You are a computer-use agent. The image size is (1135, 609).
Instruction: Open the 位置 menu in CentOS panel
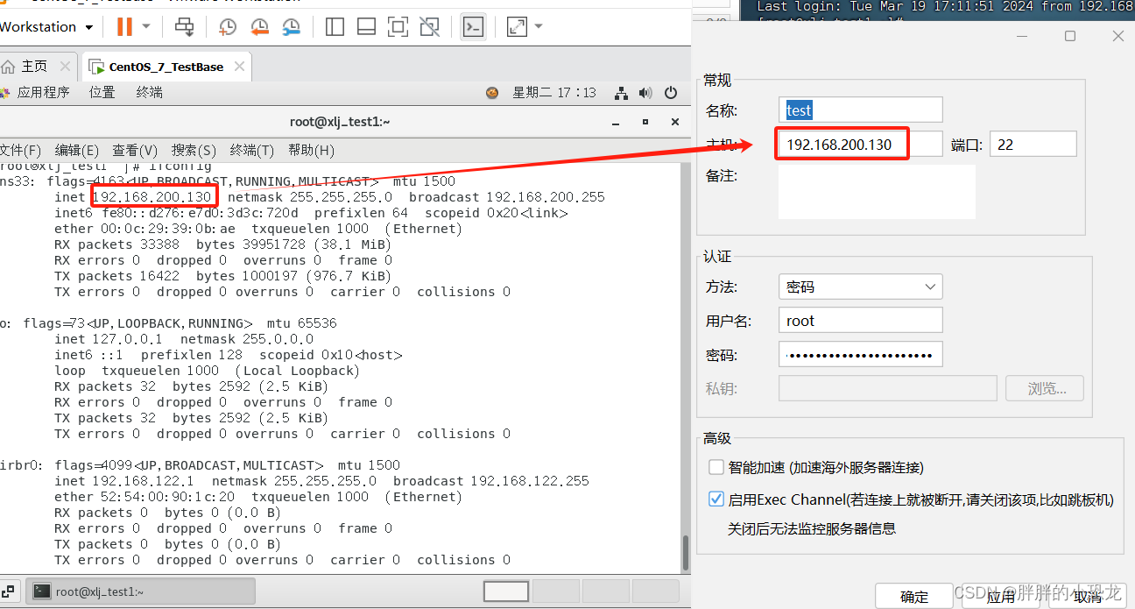(102, 92)
